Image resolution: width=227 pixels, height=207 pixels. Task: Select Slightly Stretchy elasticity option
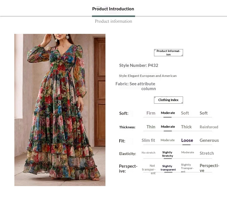coord(168,154)
